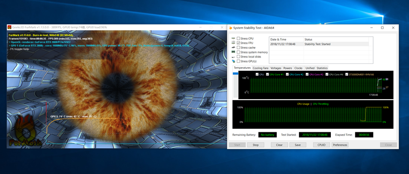Image resolution: width=409 pixels, height=174 pixels.
Task: Click the FurMark app icon in title bar
Action: 10,27
